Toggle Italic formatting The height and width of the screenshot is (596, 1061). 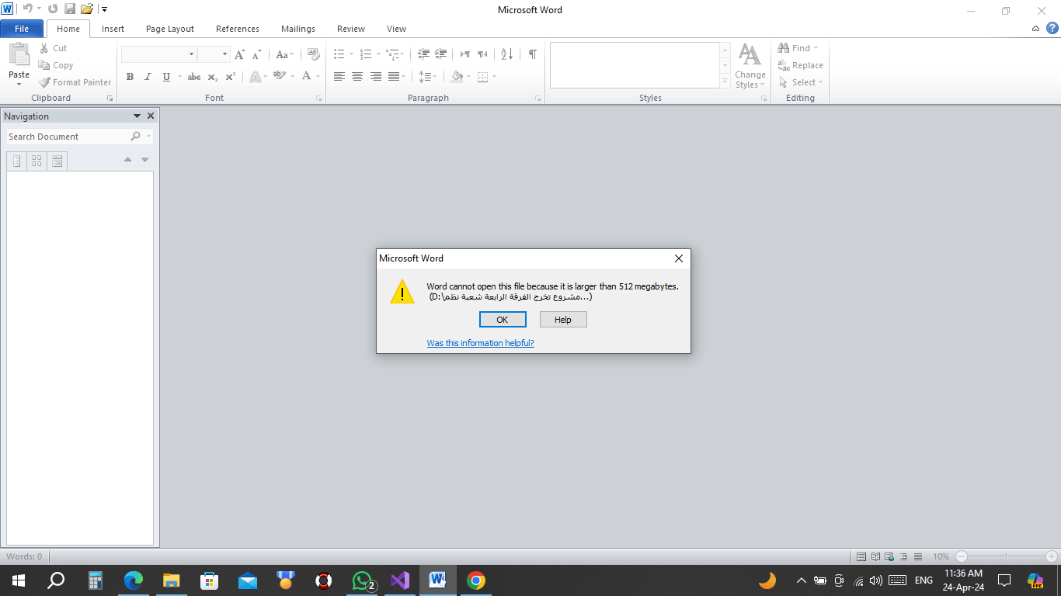coord(148,77)
